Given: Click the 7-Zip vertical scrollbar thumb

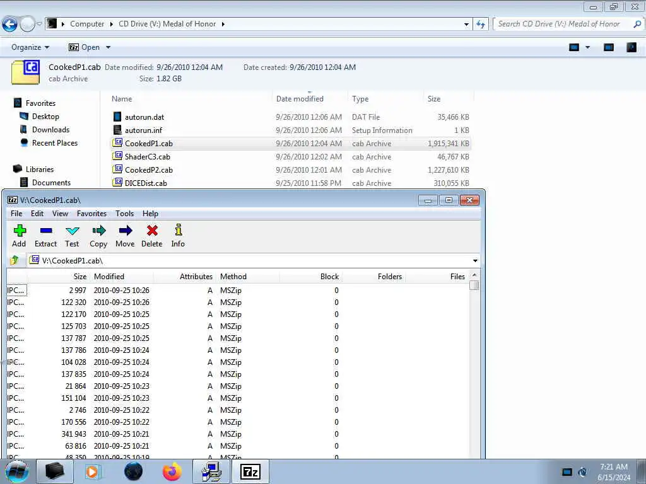Looking at the screenshot, I should [474, 285].
